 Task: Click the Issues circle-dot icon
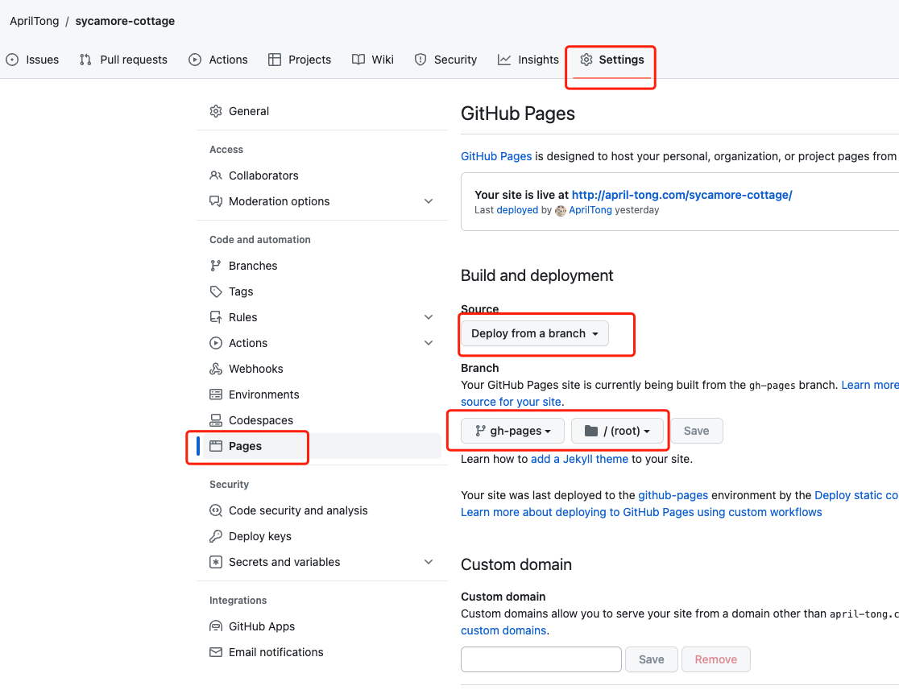pyautogui.click(x=12, y=60)
